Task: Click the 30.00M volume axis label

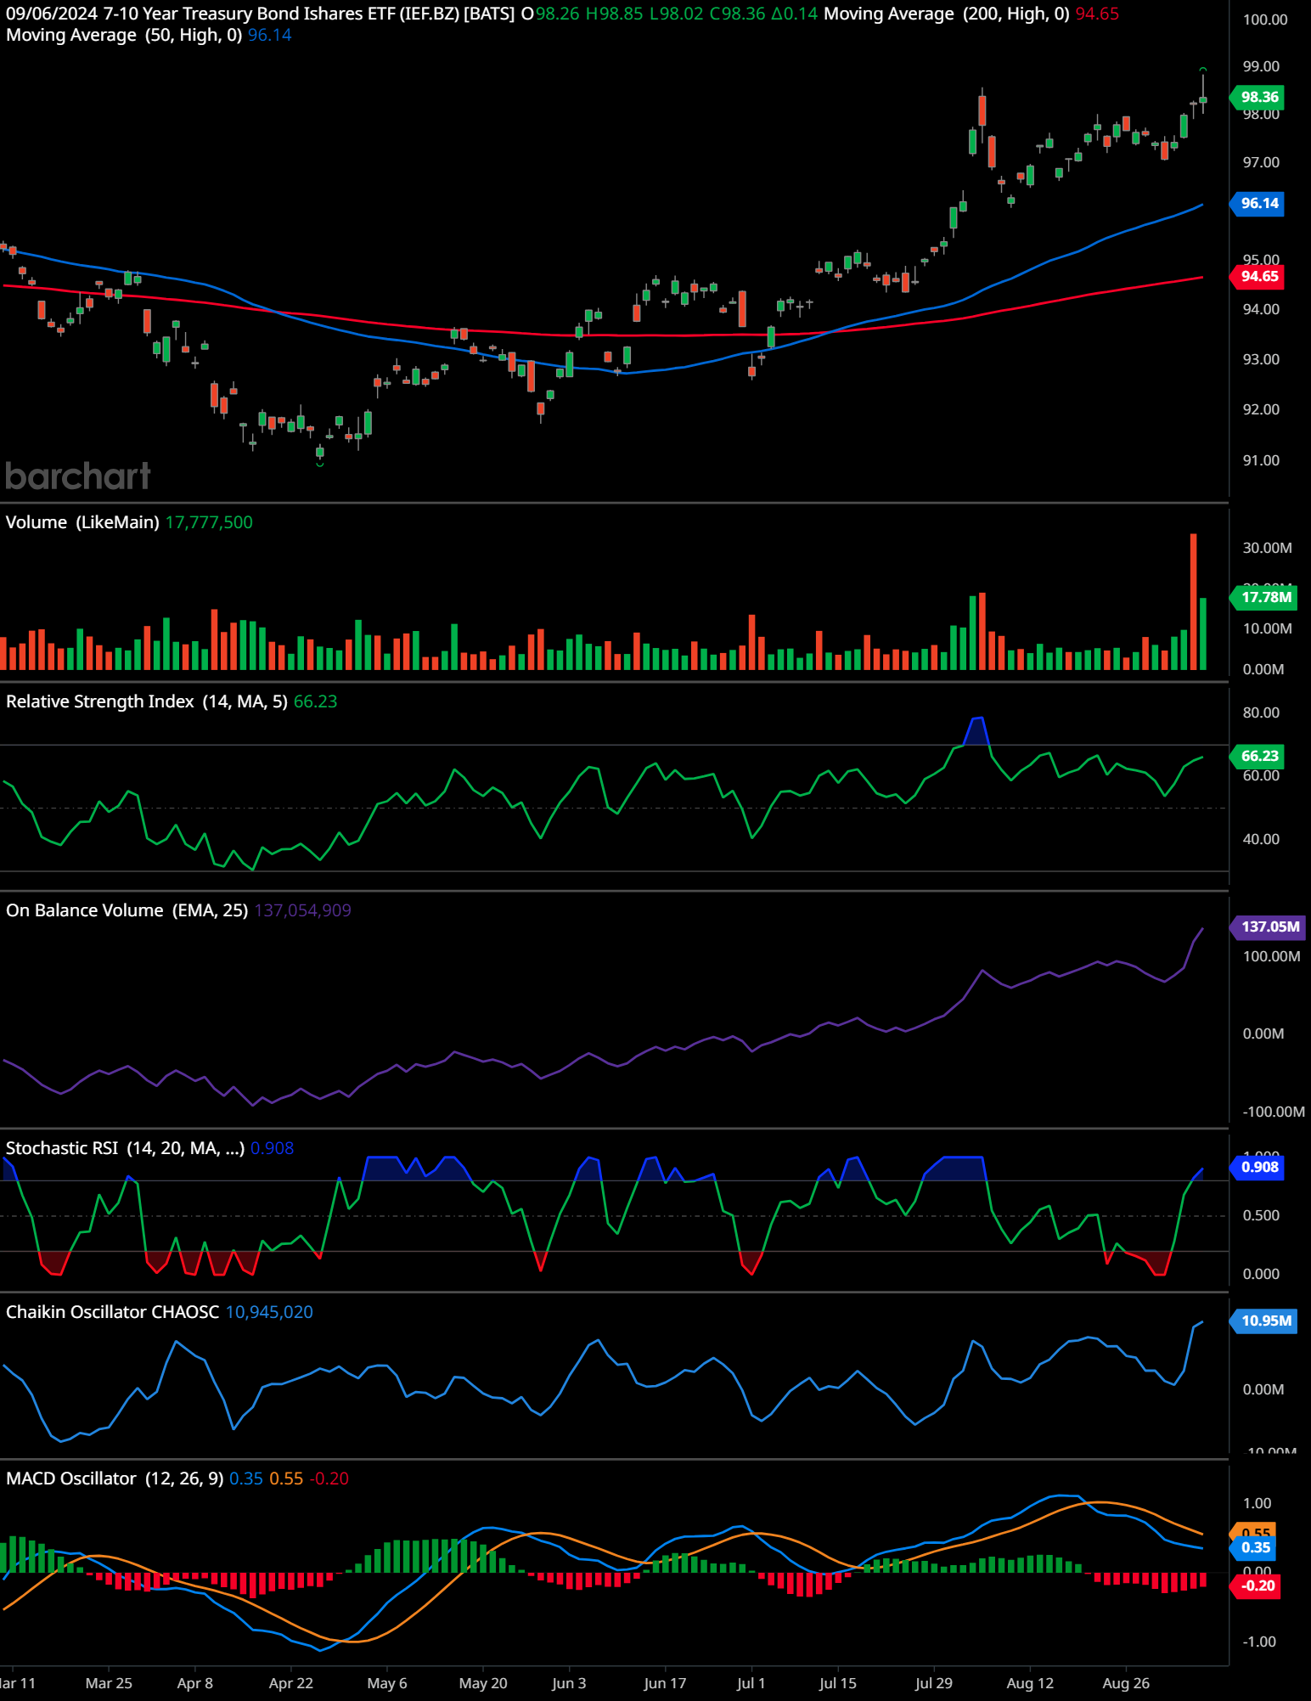Action: pyautogui.click(x=1267, y=548)
